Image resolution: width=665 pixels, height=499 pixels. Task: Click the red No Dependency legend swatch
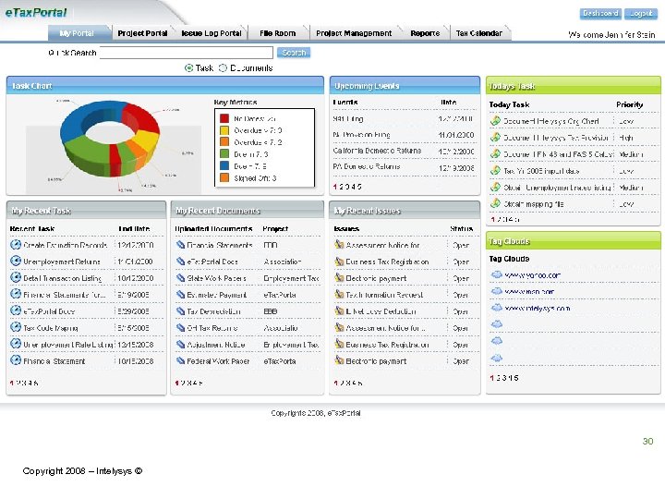(x=224, y=118)
